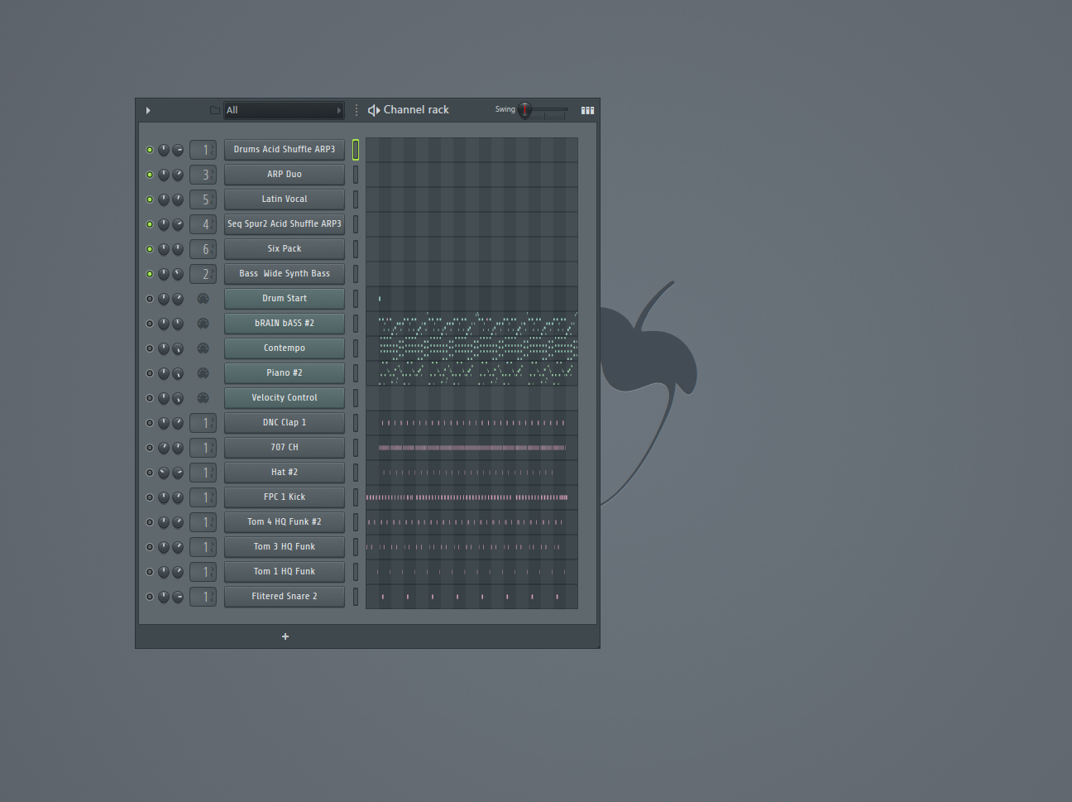The height and width of the screenshot is (802, 1072).
Task: Toggle mute LED on FPC 1 Kick
Action: 150,497
